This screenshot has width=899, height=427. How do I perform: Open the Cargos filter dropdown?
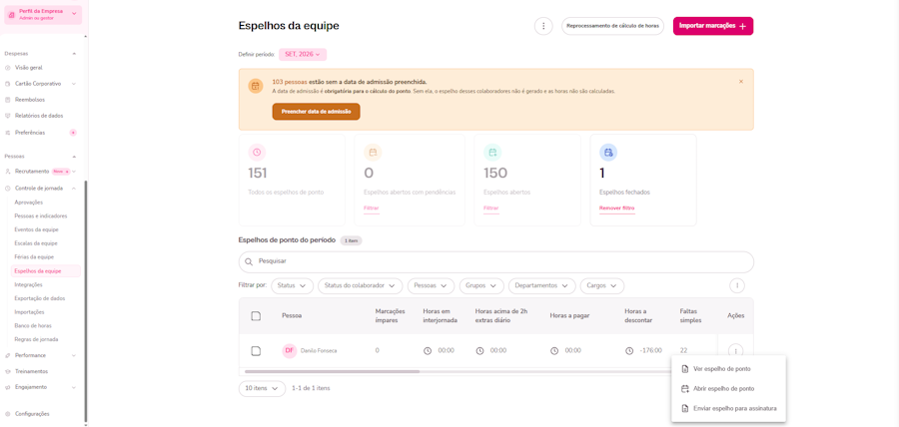click(x=602, y=285)
